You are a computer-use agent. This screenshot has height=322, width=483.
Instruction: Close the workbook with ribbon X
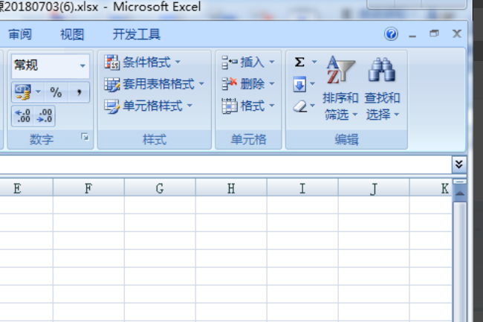tap(457, 33)
